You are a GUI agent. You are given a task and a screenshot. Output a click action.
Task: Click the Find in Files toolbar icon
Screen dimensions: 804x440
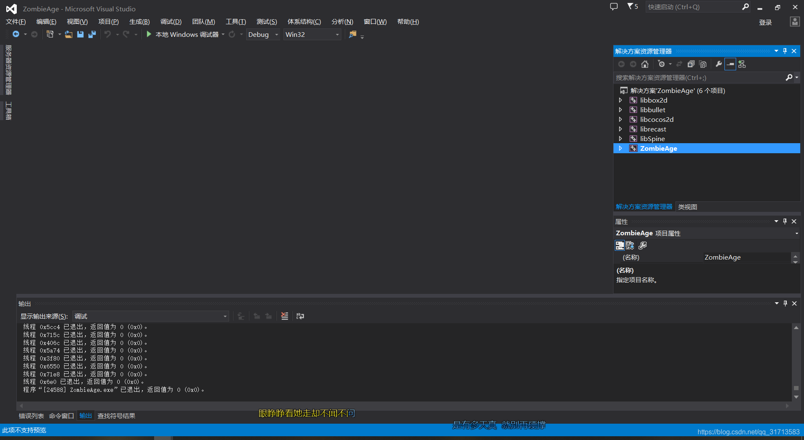point(353,34)
